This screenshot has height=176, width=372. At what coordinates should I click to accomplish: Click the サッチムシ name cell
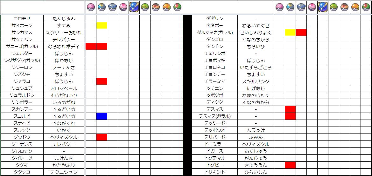point(22,40)
